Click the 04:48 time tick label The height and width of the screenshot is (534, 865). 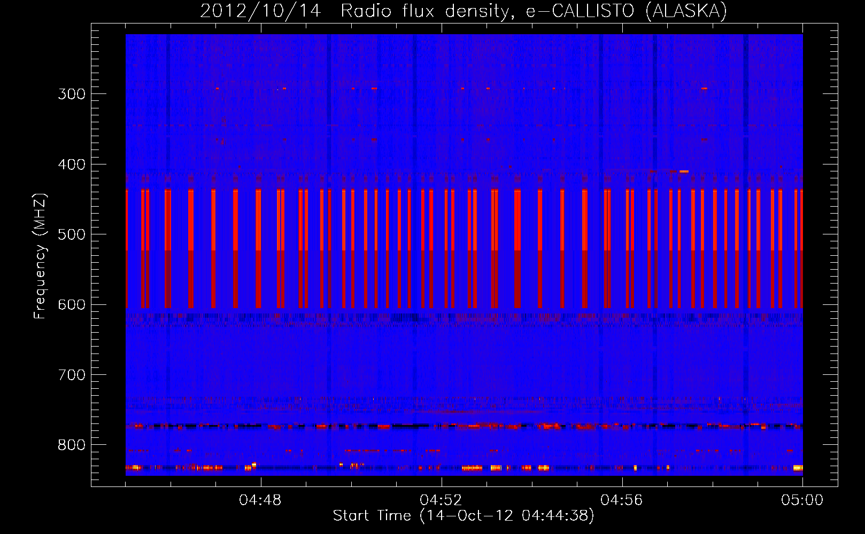[260, 500]
